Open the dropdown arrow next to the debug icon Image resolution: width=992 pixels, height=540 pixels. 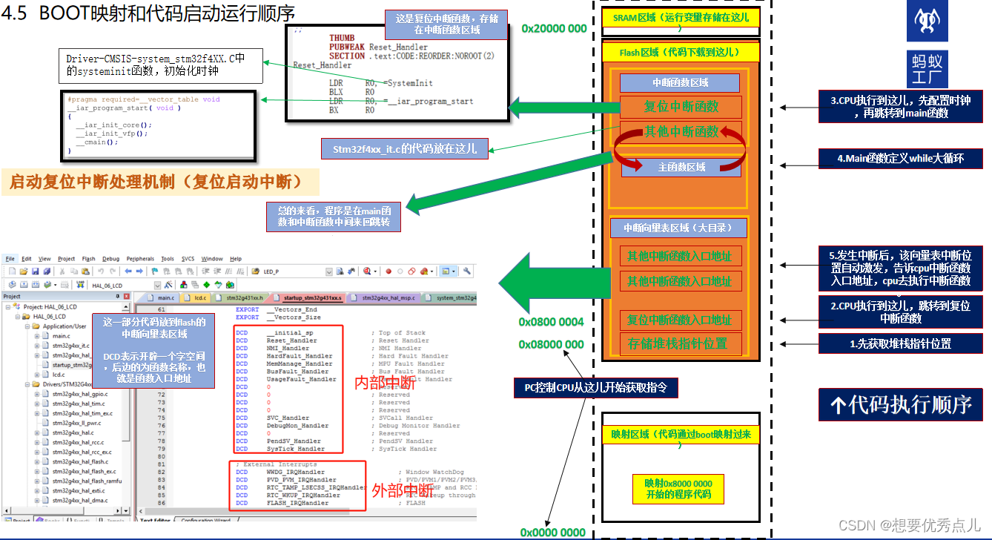tap(375, 271)
